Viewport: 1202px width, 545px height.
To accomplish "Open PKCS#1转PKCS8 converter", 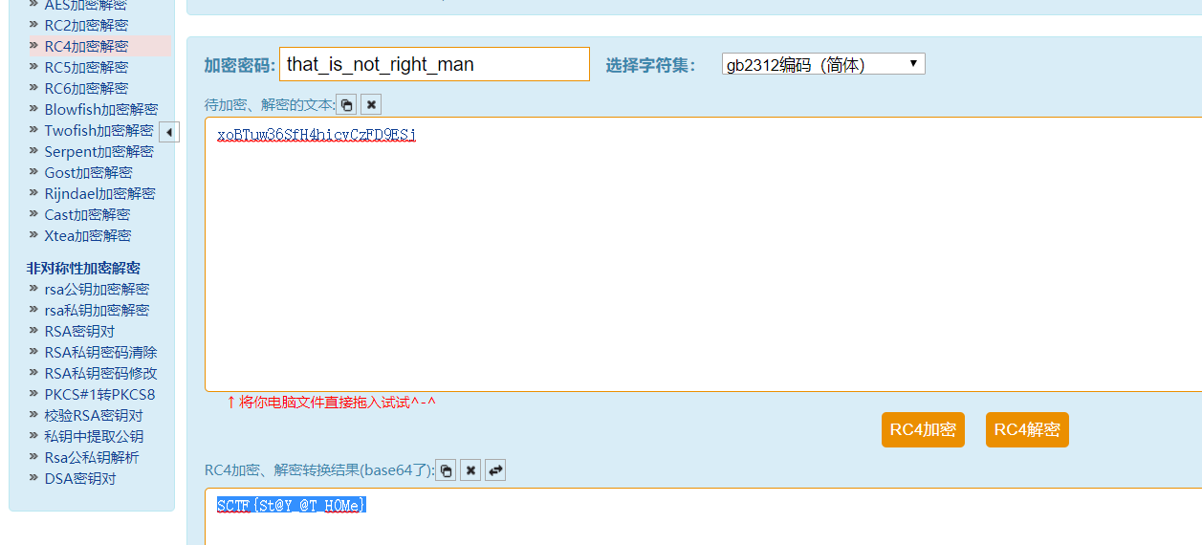I will tap(99, 394).
